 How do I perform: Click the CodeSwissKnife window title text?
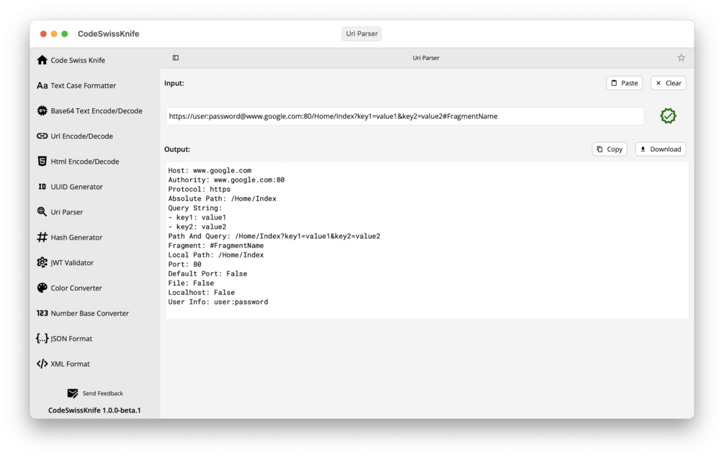pos(109,34)
